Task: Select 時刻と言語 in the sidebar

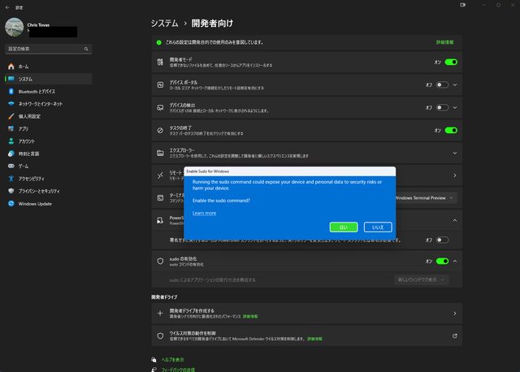Action: (11, 154)
